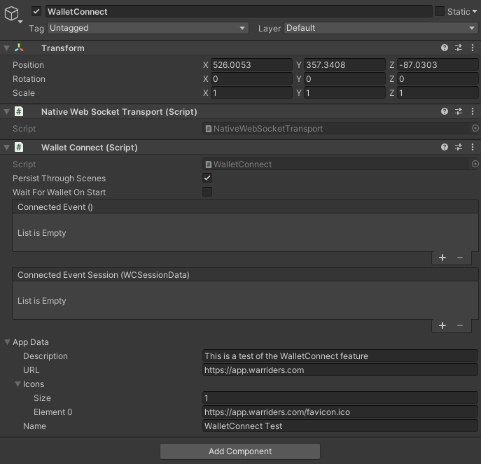Click the Icons Element 0 field

point(340,412)
